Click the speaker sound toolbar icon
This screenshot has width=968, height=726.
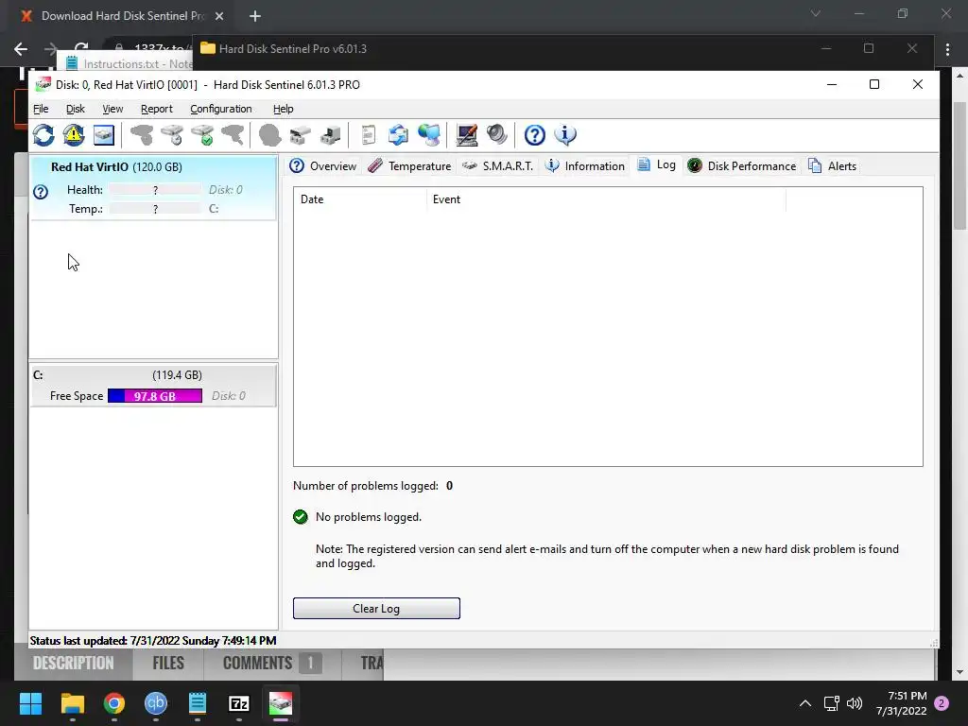click(x=497, y=135)
